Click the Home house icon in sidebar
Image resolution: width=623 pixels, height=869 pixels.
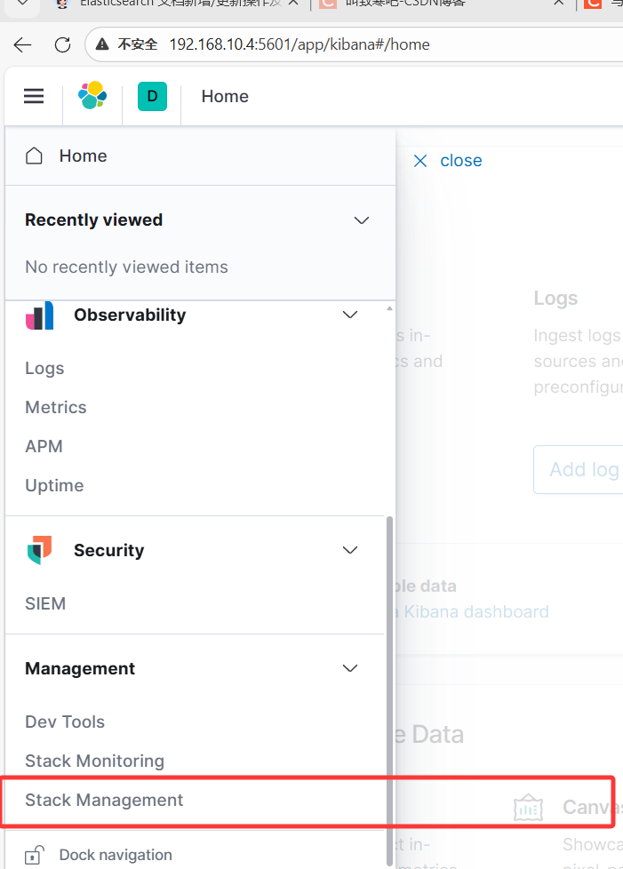tap(35, 155)
